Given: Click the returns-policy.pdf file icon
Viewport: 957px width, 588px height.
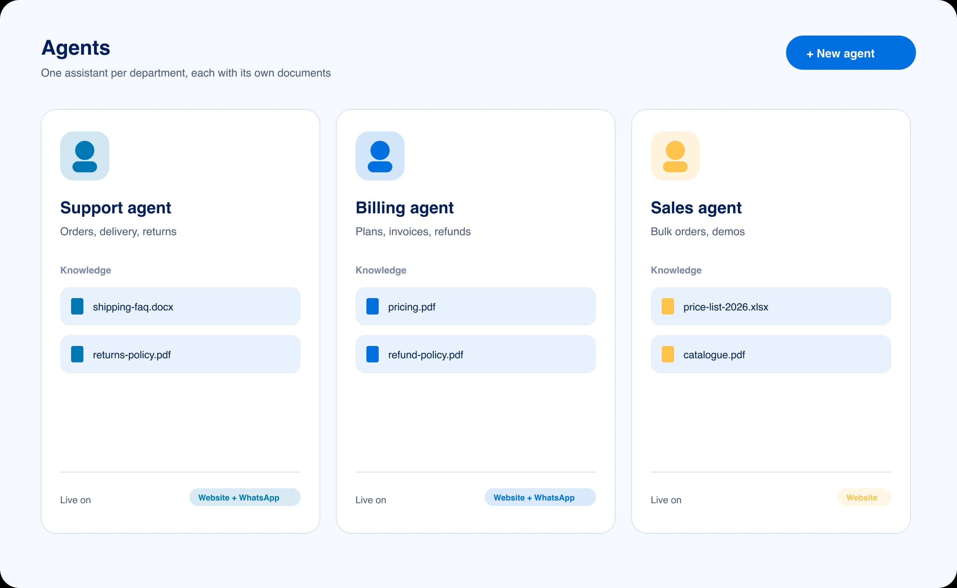Looking at the screenshot, I should pos(77,354).
